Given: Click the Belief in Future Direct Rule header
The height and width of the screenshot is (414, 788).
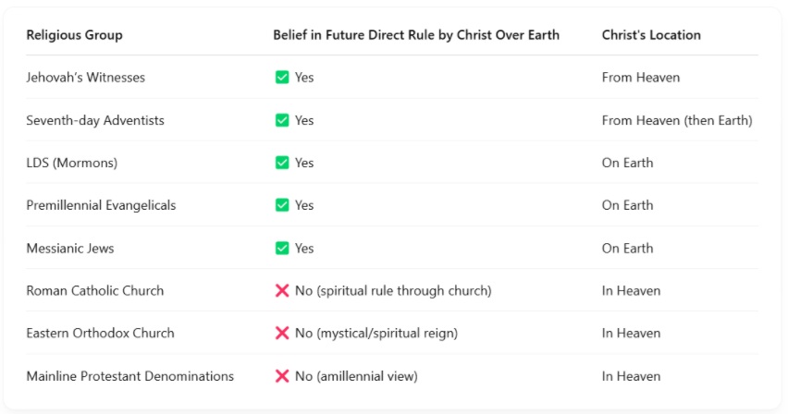Looking at the screenshot, I should pos(416,35).
